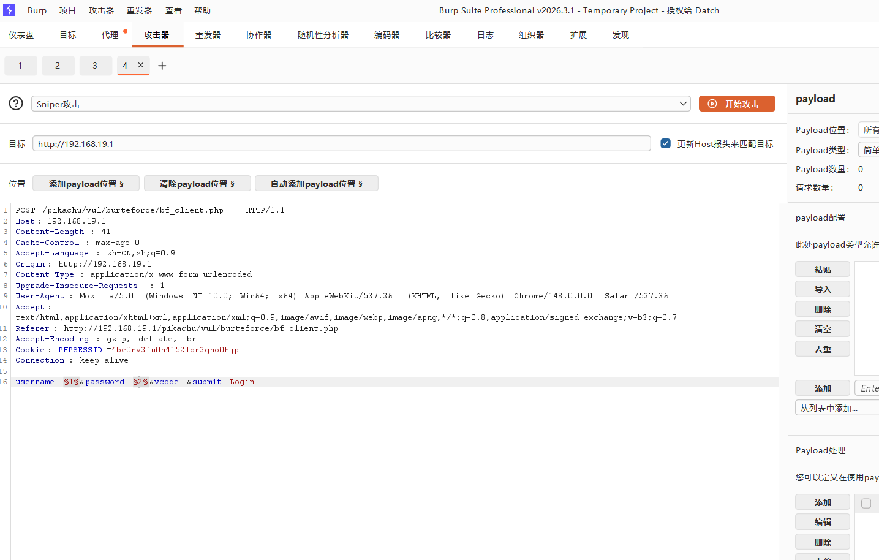Viewport: 879px width, 560px height.
Task: Click the 编辑 button under Payload处理
Action: tap(823, 522)
